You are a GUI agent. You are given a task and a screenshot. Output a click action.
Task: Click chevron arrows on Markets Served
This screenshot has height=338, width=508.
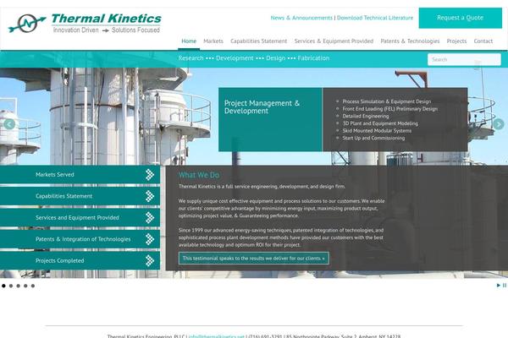coord(150,175)
